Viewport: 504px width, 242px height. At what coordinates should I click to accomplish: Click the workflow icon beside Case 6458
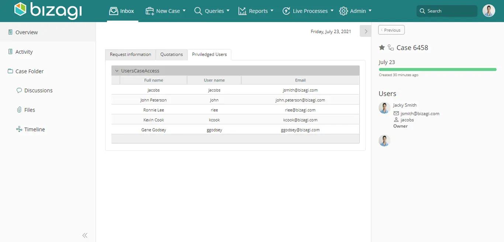[391, 48]
